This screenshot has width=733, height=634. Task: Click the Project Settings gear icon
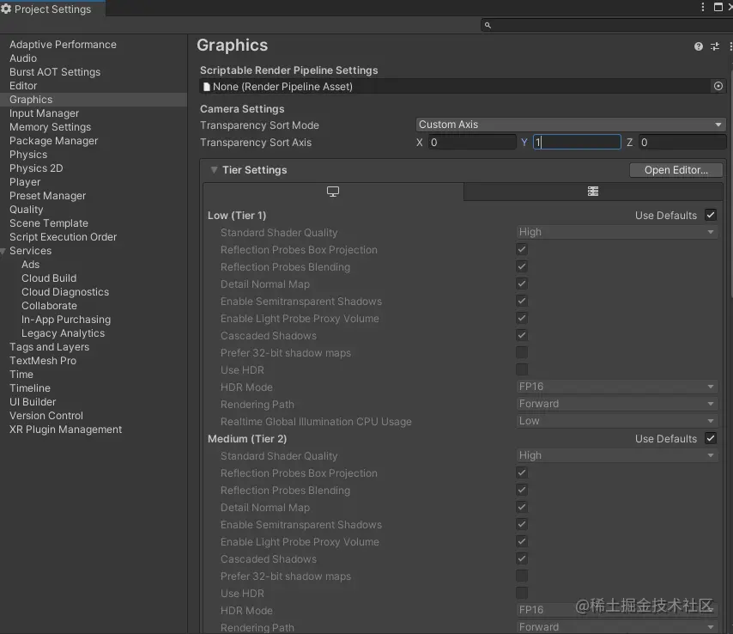[6, 9]
